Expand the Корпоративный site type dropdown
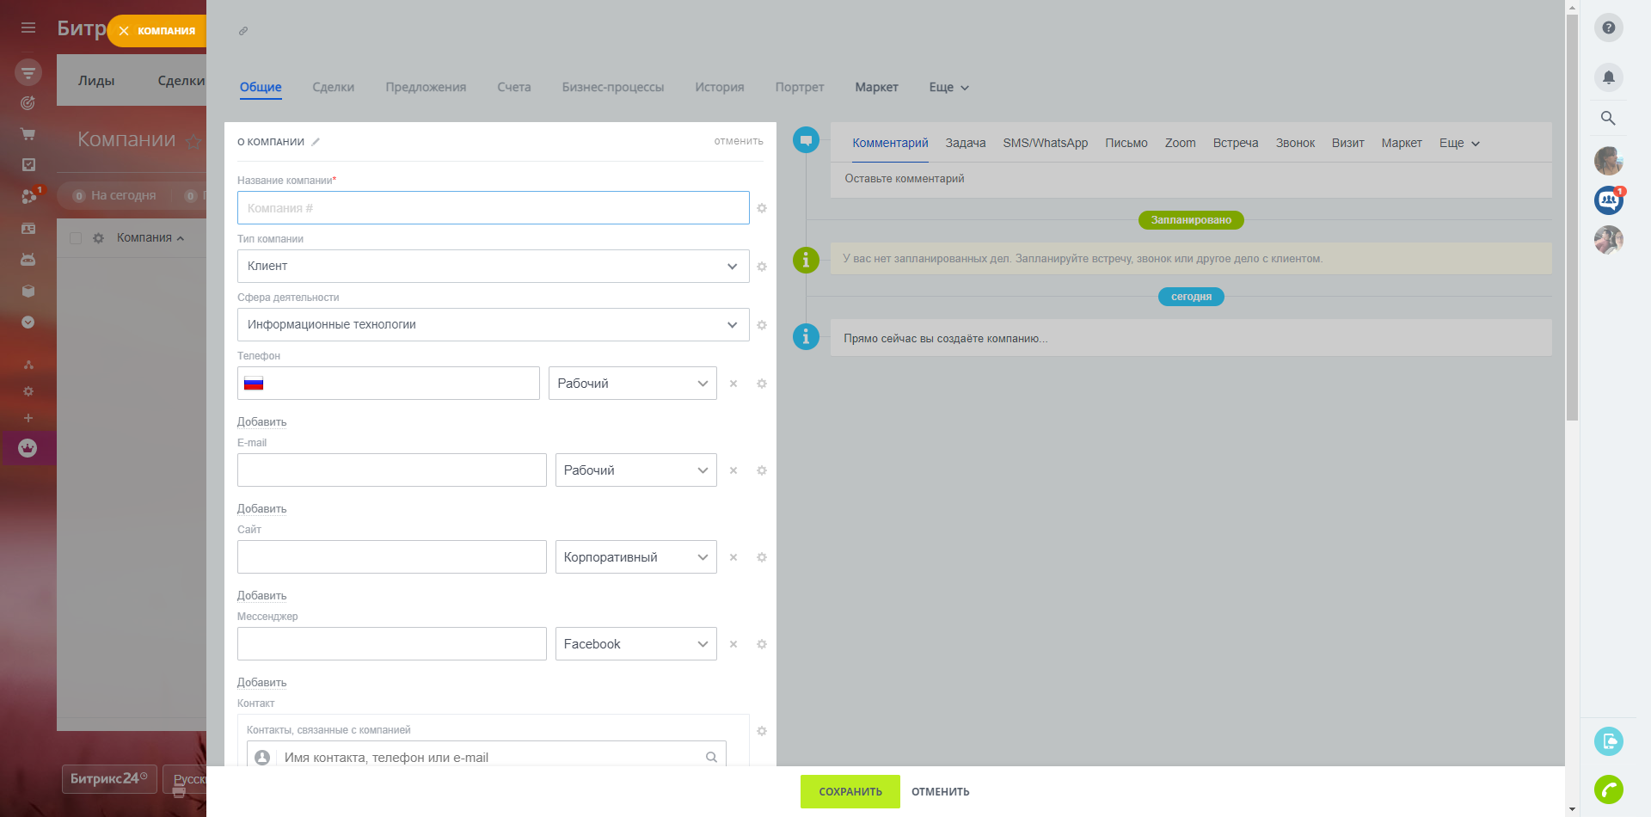Screen dimensions: 1651x817 click(635, 557)
